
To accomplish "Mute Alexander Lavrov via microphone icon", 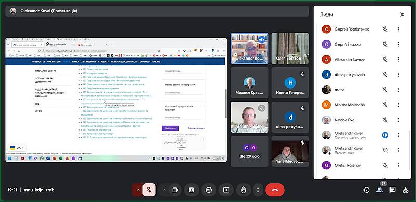I will click(385, 60).
